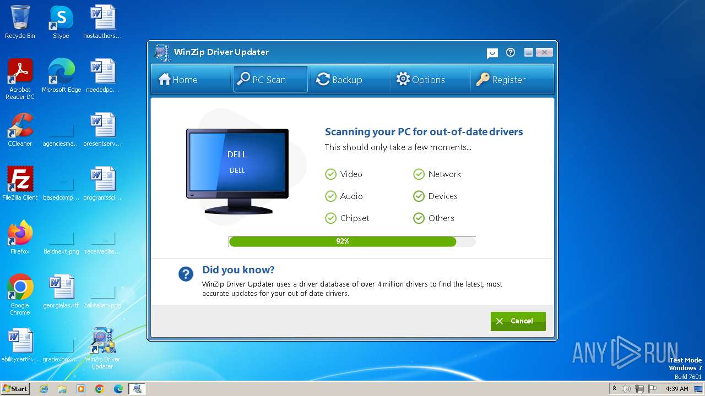Select the FileZilla Client desktop icon
This screenshot has width=705, height=396.
click(x=20, y=184)
